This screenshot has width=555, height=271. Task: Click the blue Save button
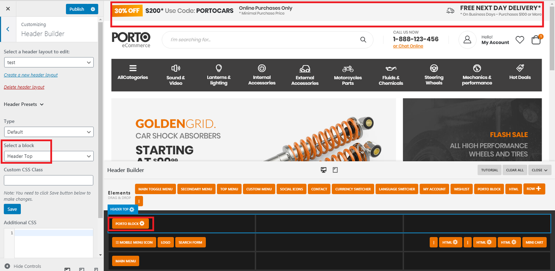click(12, 209)
